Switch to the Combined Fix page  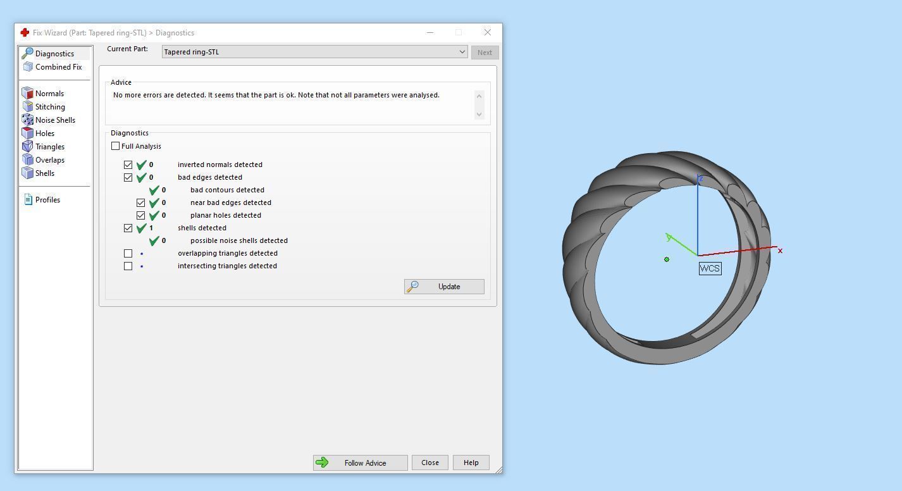tap(58, 67)
